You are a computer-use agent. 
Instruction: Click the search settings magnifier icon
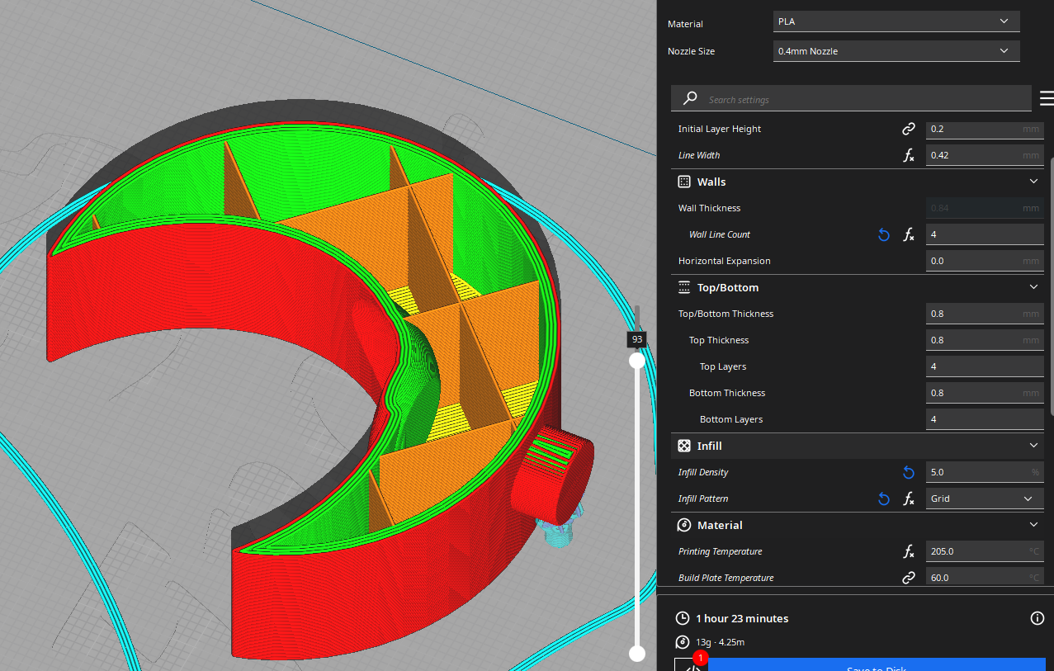click(x=690, y=99)
